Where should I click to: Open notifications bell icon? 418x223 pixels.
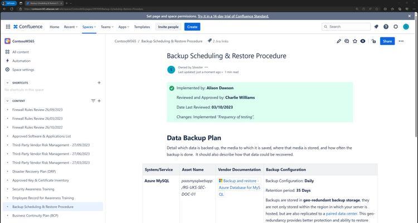(376, 27)
